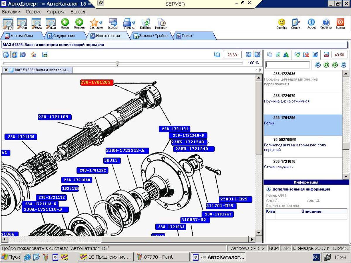
Task: Go forward with Вперед button
Action: click(79, 24)
